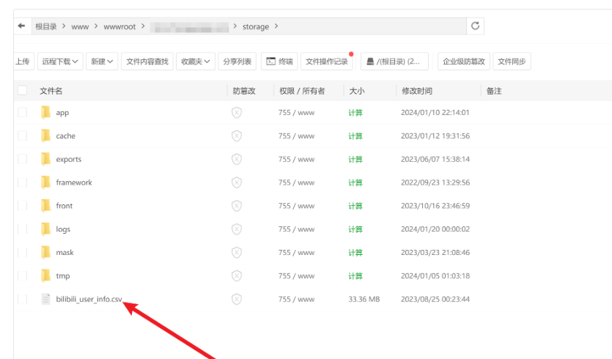Screen dimensions: 612x359
Task: Click the disk icon for 根目录
Action: point(370,62)
